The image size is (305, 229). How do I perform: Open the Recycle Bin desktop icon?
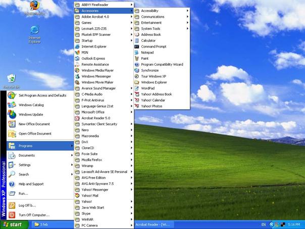pyautogui.click(x=10, y=79)
